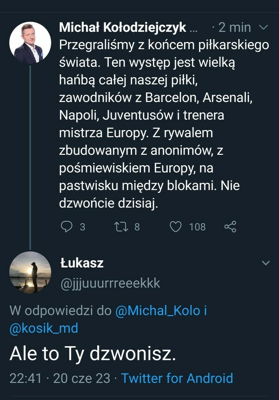Image resolution: width=279 pixels, height=400 pixels.
Task: Click the Łukasz display name
Action: 82,263
